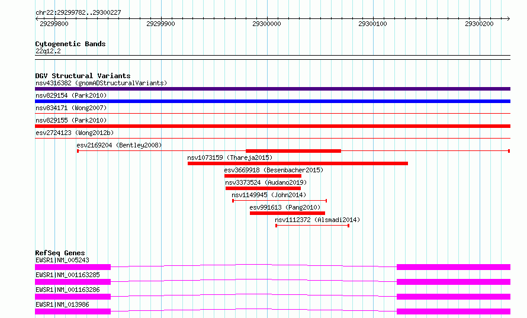Click esv2724123 (Wong2012b) label
The width and height of the screenshot is (527, 318).
[75, 133]
